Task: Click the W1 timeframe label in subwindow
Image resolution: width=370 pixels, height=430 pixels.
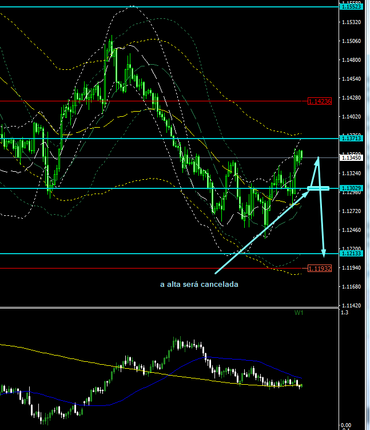Action: coord(299,313)
